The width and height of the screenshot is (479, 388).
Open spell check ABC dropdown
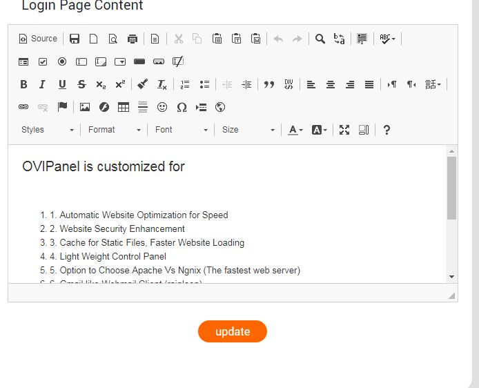coord(387,39)
